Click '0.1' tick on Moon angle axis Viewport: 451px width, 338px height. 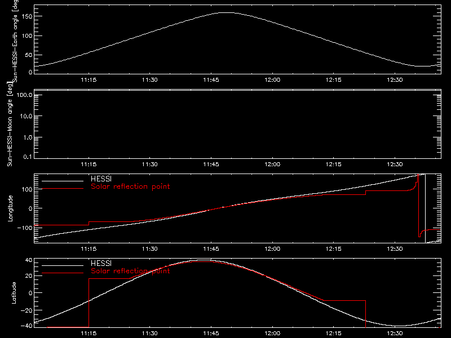[28, 157]
